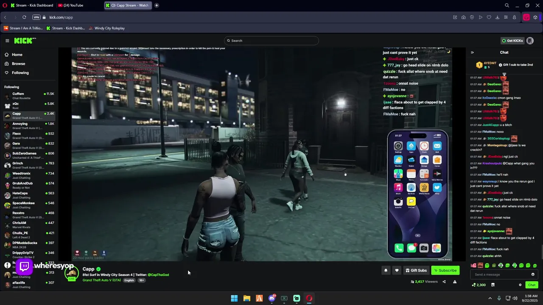Open Annoying's stream in the Following list
Image resolution: width=543 pixels, height=305 pixels.
click(29, 125)
